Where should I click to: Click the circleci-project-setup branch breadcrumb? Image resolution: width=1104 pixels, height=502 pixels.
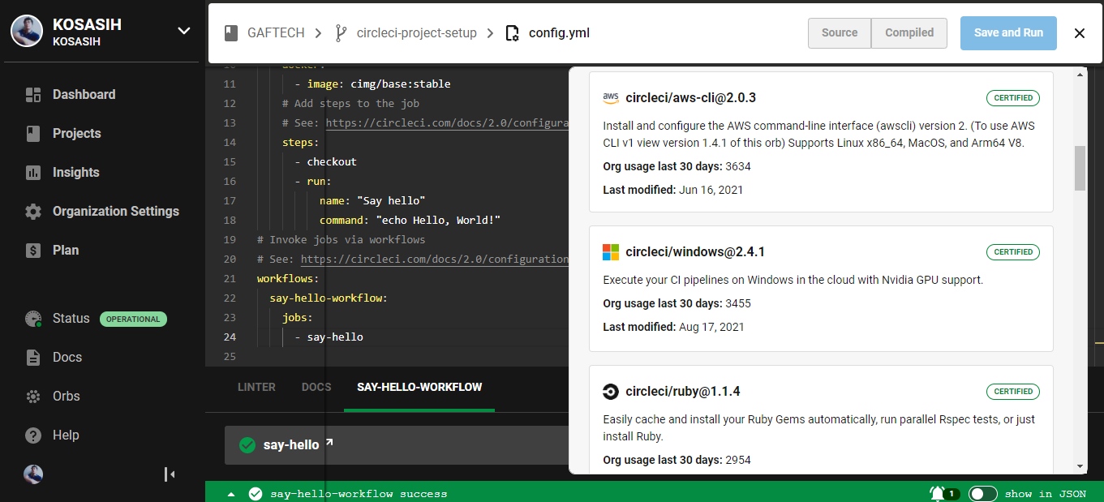417,33
